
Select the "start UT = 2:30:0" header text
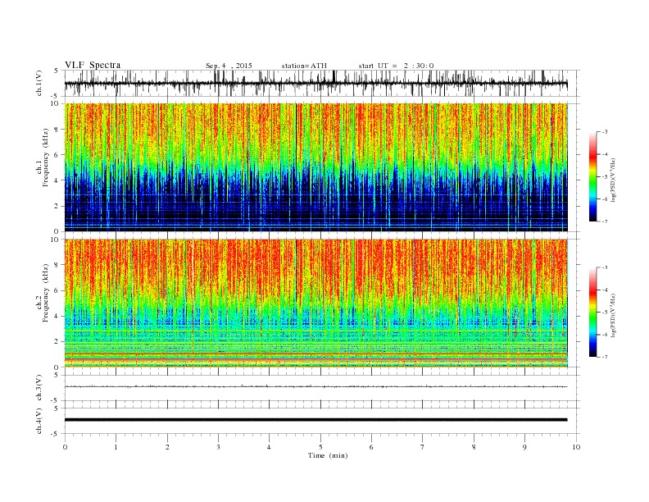[396, 66]
